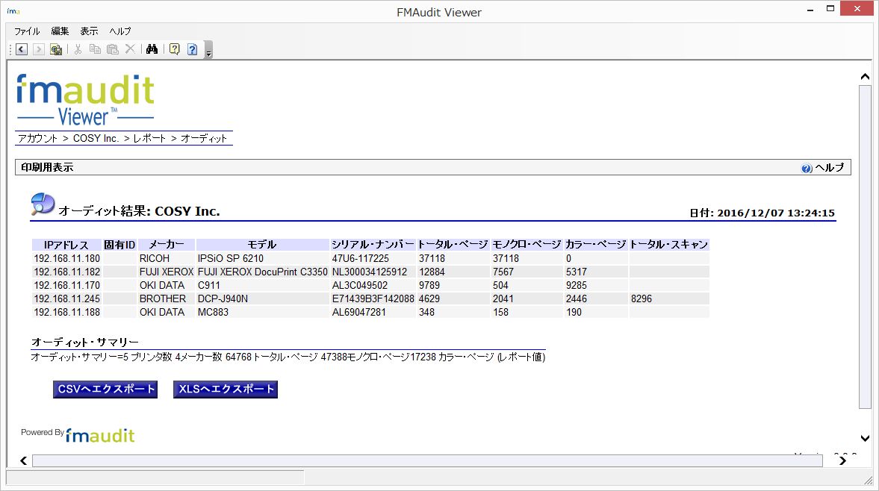The height and width of the screenshot is (491, 879).
Task: Select IP address 192.168.11.170
Action: point(66,286)
